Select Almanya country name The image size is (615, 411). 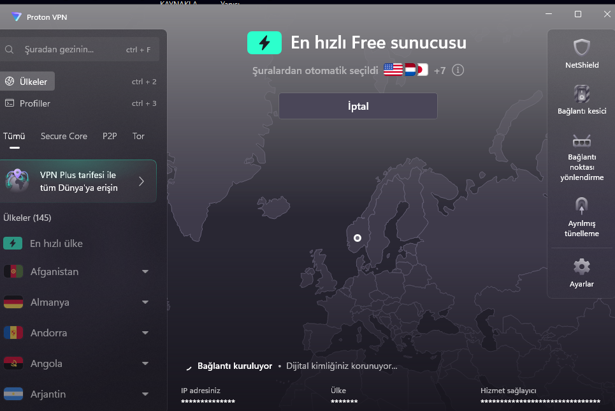(50, 302)
